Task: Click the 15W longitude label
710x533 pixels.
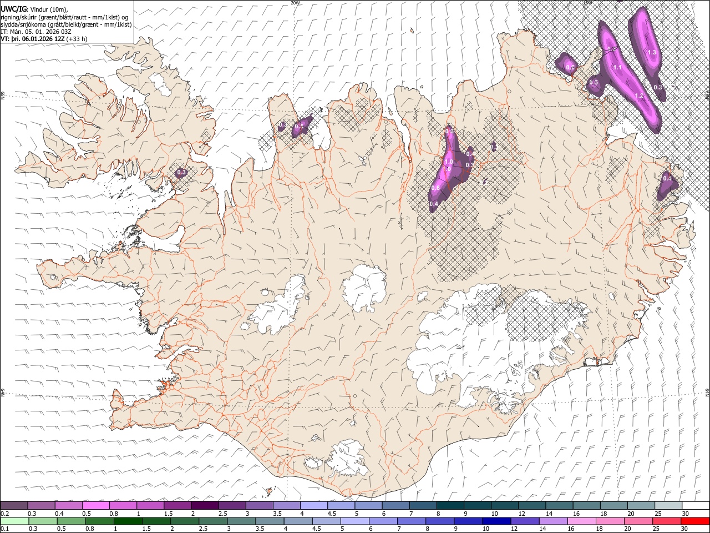Action: (587, 3)
